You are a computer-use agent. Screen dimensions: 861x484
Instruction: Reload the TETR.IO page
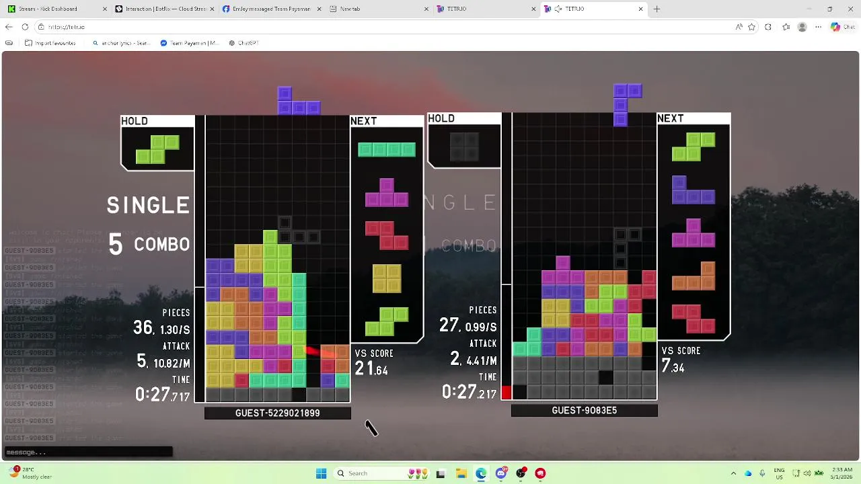pos(25,27)
